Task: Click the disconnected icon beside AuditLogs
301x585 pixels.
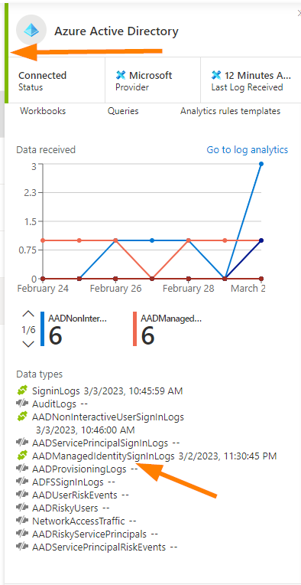Action: pyautogui.click(x=22, y=404)
